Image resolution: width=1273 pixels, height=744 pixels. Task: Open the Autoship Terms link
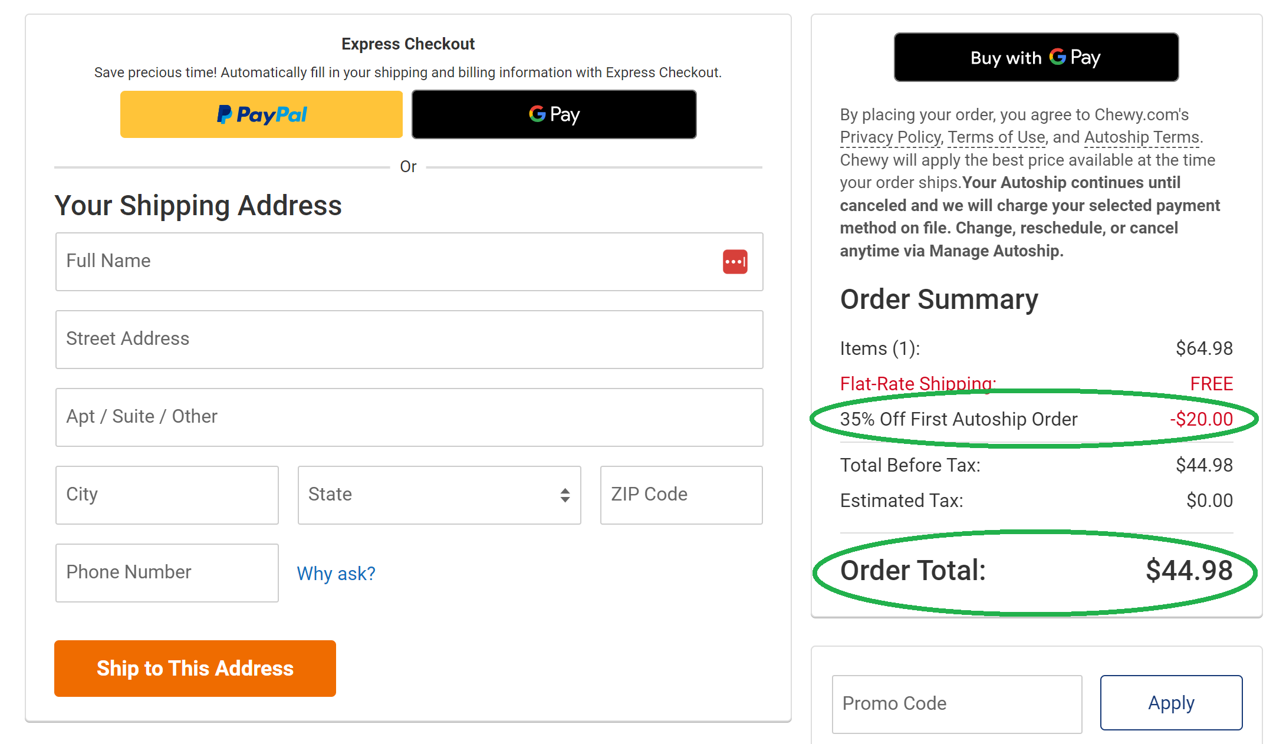click(1142, 137)
